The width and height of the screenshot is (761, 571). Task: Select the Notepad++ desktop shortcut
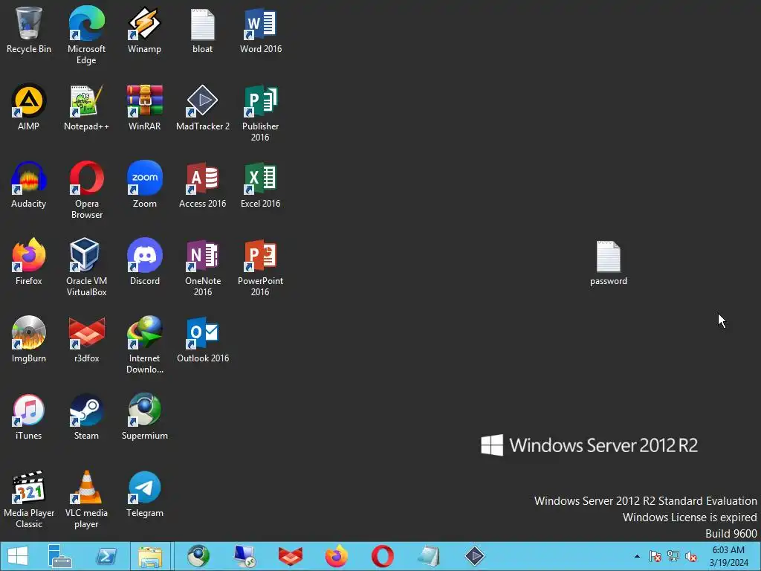tap(86, 107)
